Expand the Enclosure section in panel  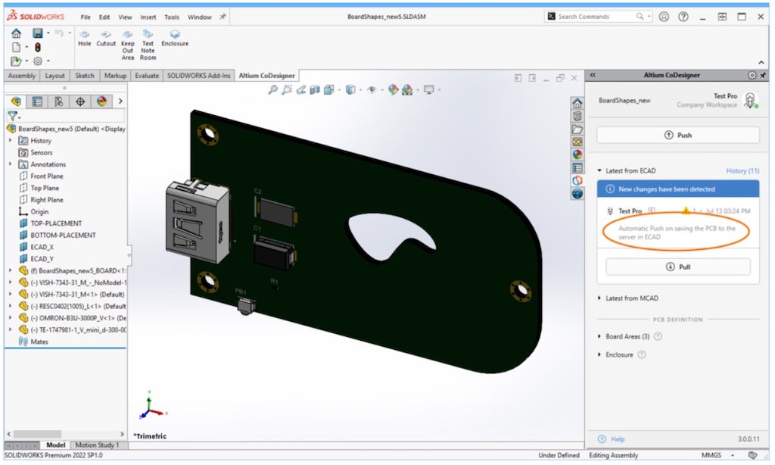click(x=599, y=354)
